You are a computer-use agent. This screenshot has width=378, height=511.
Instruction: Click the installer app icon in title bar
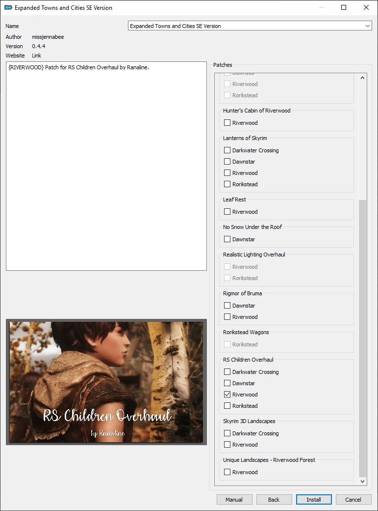pyautogui.click(x=8, y=7)
